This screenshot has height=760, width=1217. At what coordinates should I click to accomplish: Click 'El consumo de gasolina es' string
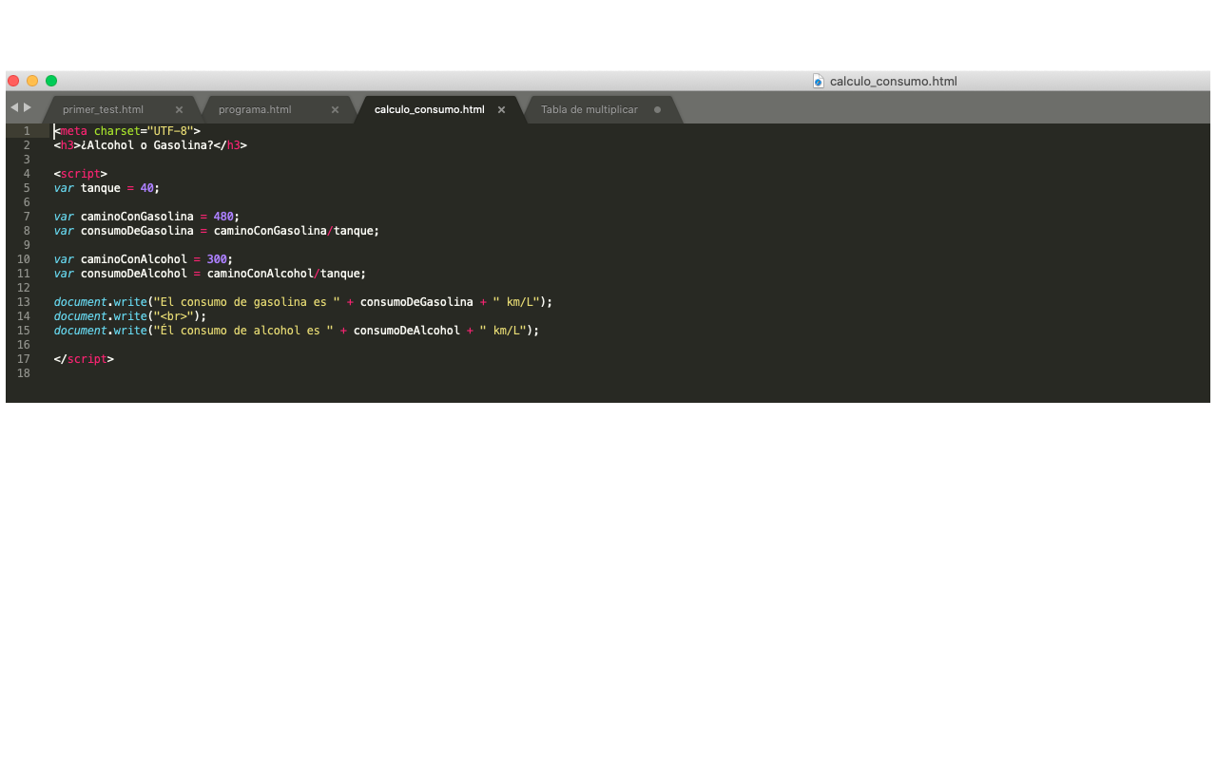[247, 302]
